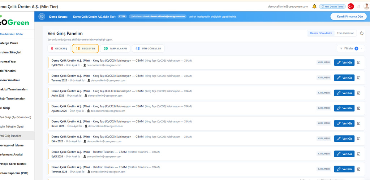
Task: Click the info icon in blue banner
Action: pyautogui.click(x=42, y=17)
